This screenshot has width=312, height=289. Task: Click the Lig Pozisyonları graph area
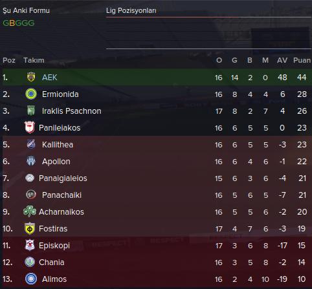pos(208,33)
